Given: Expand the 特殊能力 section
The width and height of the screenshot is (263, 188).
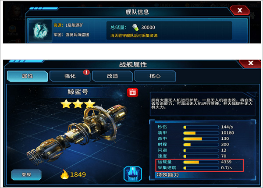Looking at the screenshot, I should tap(168, 175).
